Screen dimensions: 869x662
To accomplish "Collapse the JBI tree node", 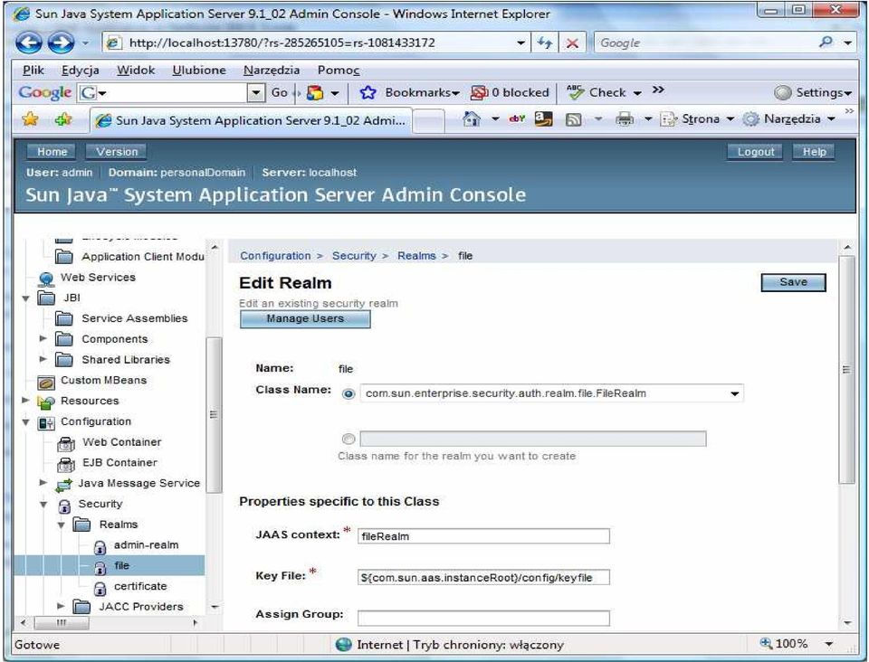I will click(25, 298).
